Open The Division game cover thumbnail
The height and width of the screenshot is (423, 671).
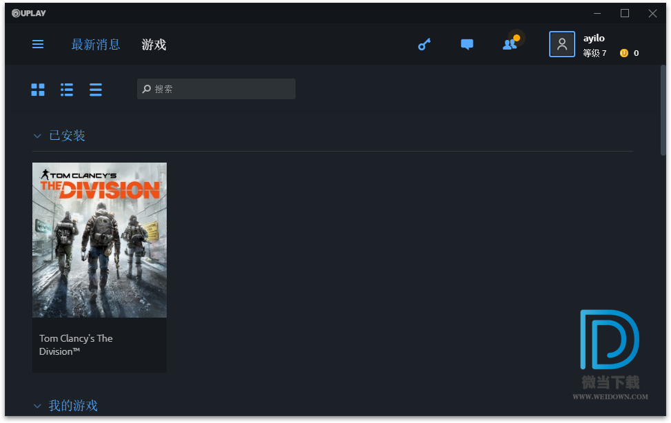99,240
